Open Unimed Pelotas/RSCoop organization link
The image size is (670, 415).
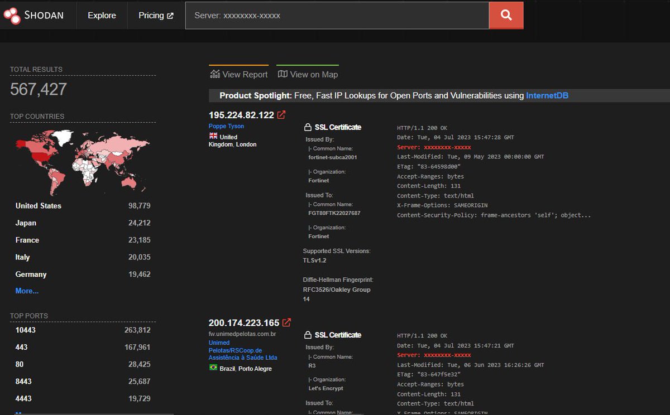click(243, 350)
